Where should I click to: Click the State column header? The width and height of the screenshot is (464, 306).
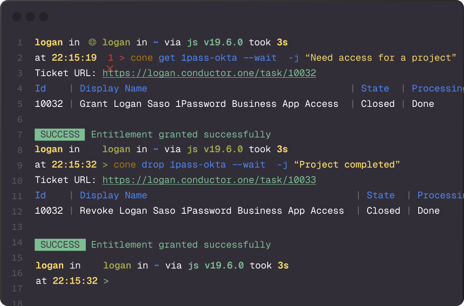[375, 88]
